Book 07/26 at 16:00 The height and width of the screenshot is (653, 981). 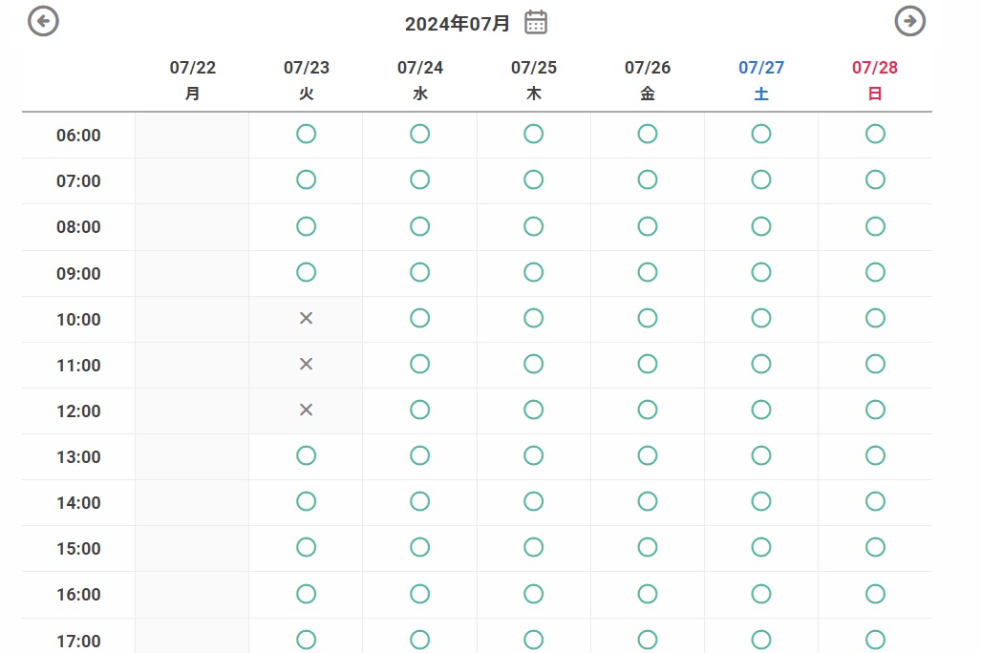[648, 593]
